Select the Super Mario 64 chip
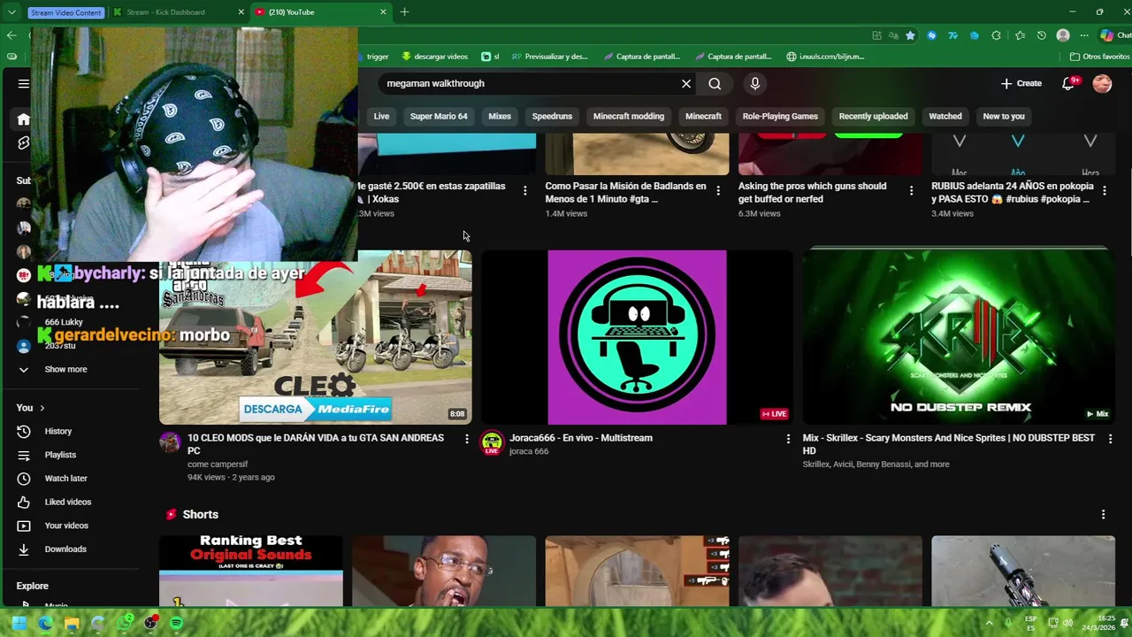The width and height of the screenshot is (1132, 637). pyautogui.click(x=439, y=116)
